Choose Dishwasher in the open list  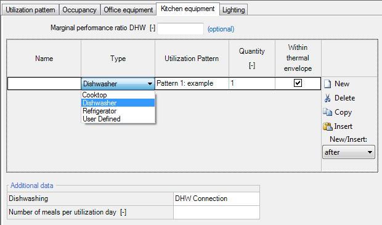118,103
